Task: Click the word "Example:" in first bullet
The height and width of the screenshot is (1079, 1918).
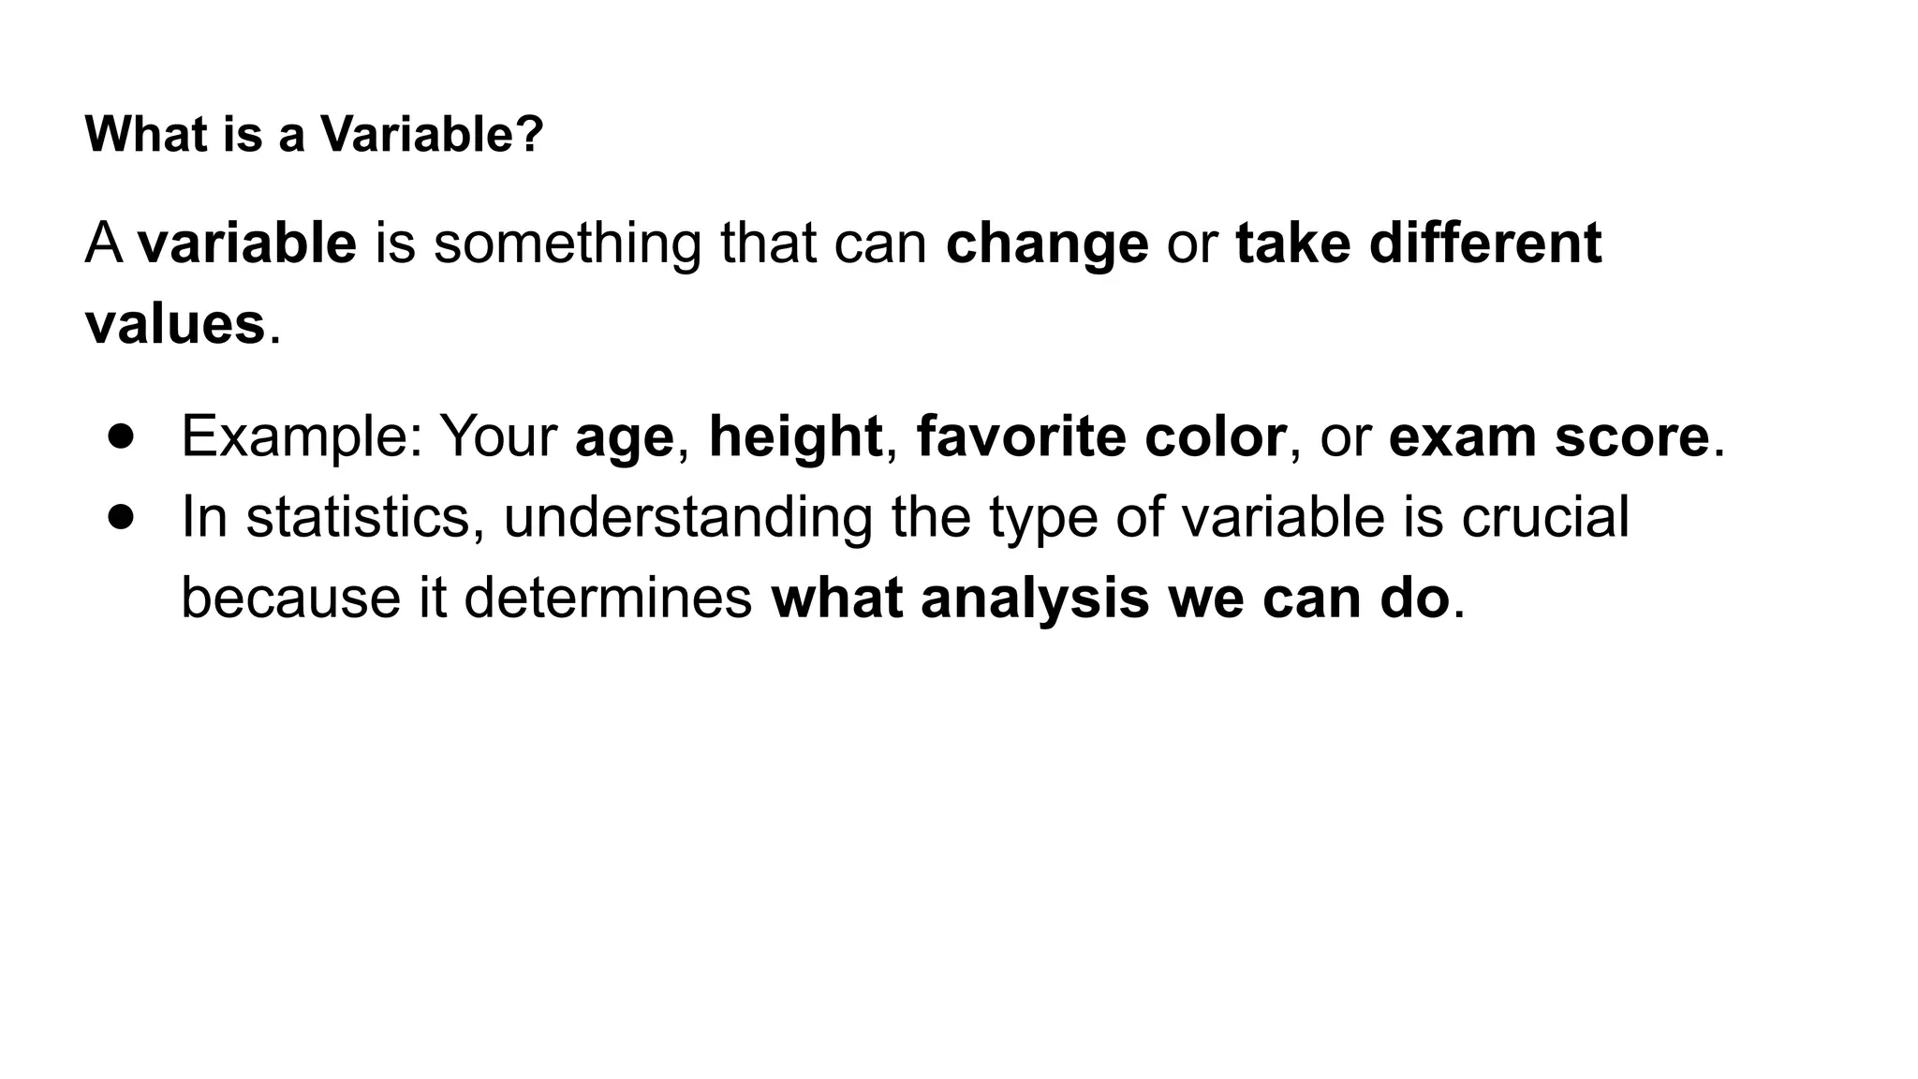Action: [x=302, y=436]
